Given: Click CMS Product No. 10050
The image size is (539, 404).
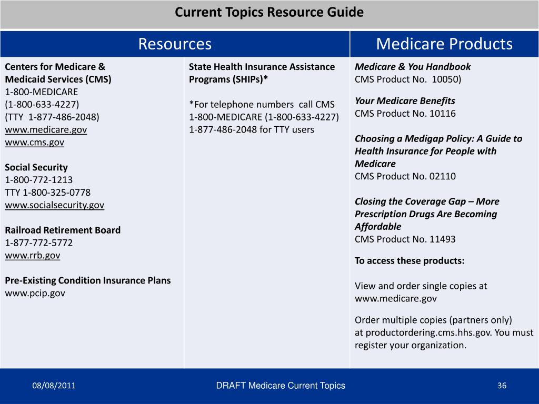Looking at the screenshot, I should 408,79.
